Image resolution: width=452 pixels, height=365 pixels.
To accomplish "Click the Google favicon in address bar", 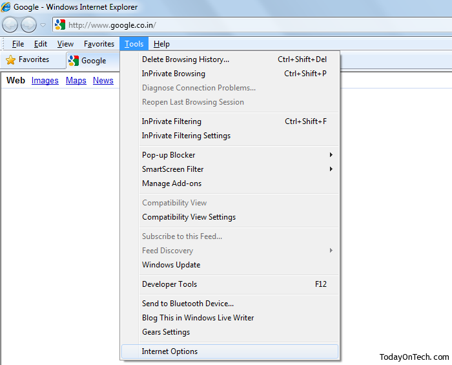I will click(x=60, y=25).
